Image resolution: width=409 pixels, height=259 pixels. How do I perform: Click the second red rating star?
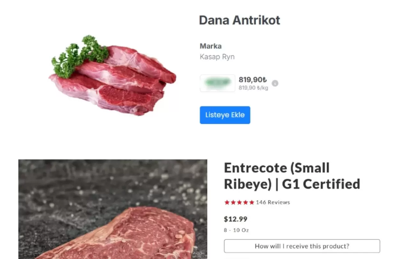click(x=233, y=202)
